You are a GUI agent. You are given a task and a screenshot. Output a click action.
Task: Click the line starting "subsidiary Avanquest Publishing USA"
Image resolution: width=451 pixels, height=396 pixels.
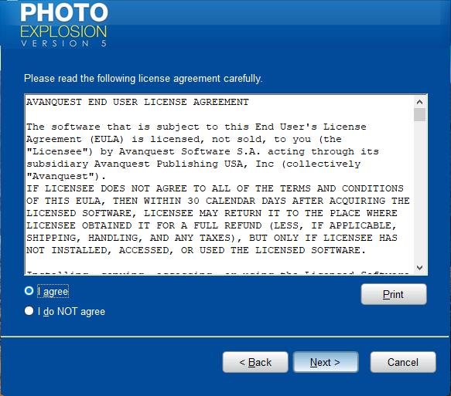tap(193, 164)
